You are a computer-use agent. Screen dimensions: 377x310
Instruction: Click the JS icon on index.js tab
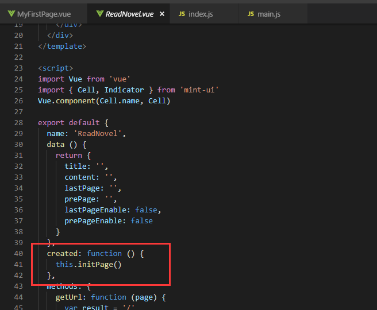(182, 14)
